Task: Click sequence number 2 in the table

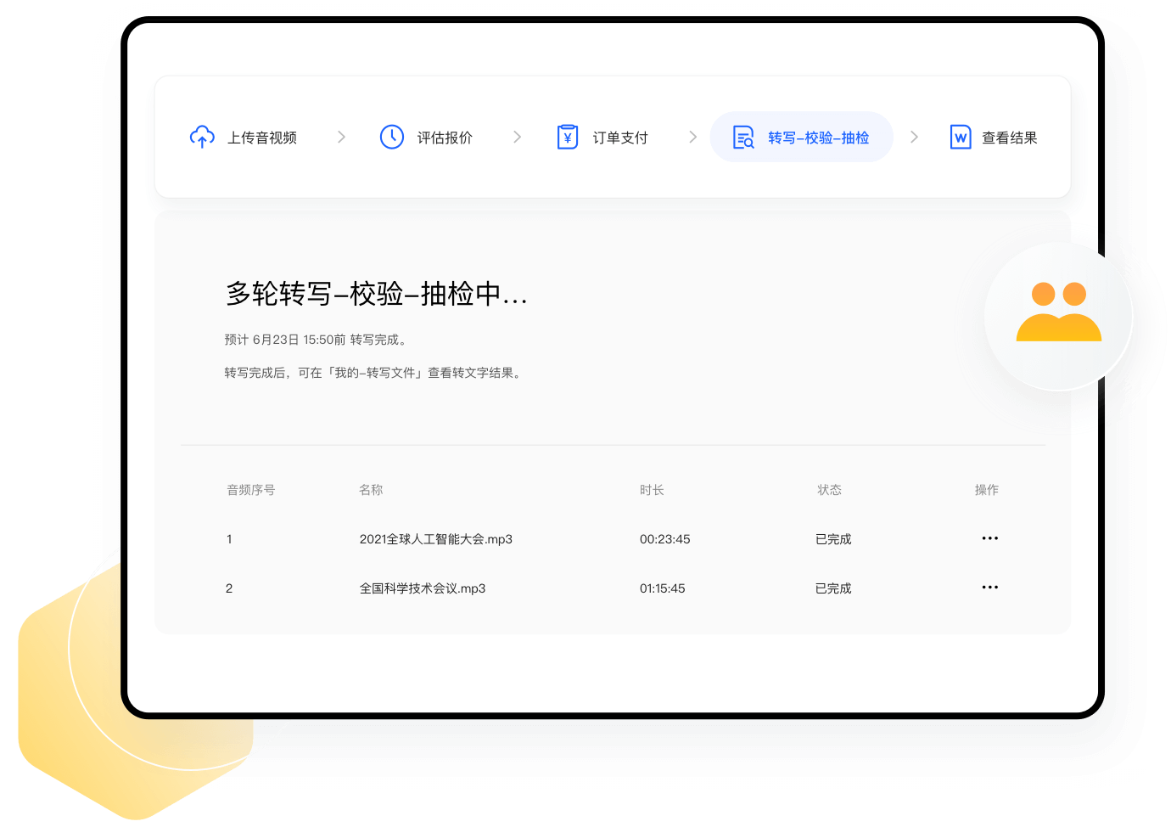Action: (229, 588)
